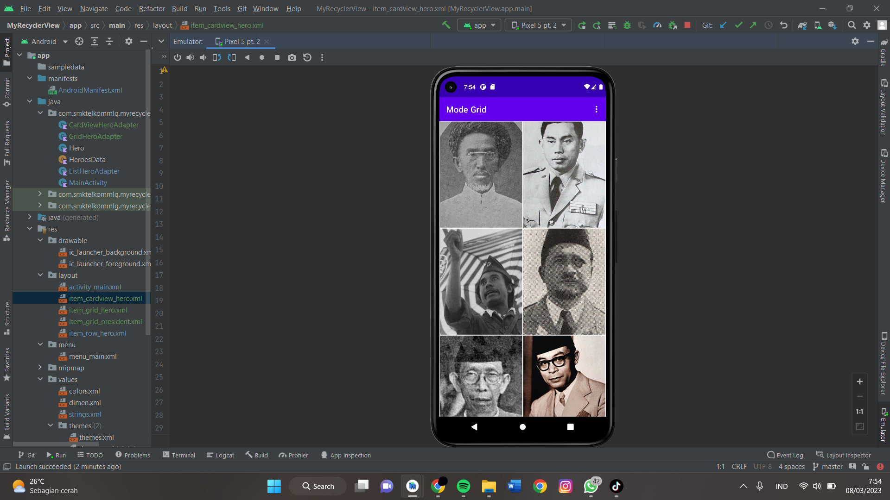Rotate emulator left icon
The height and width of the screenshot is (500, 890).
pyautogui.click(x=216, y=57)
